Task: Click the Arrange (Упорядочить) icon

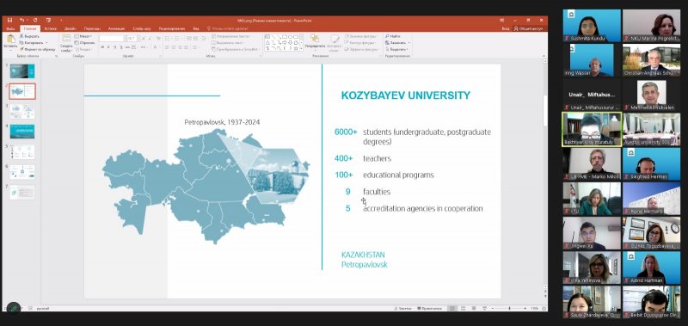Action: pyautogui.click(x=315, y=39)
